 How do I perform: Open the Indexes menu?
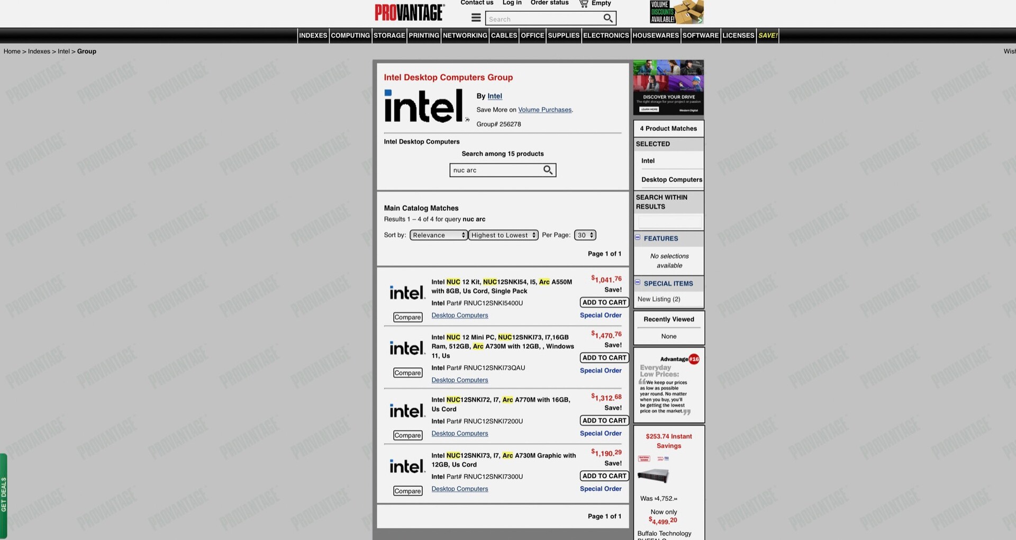[313, 35]
